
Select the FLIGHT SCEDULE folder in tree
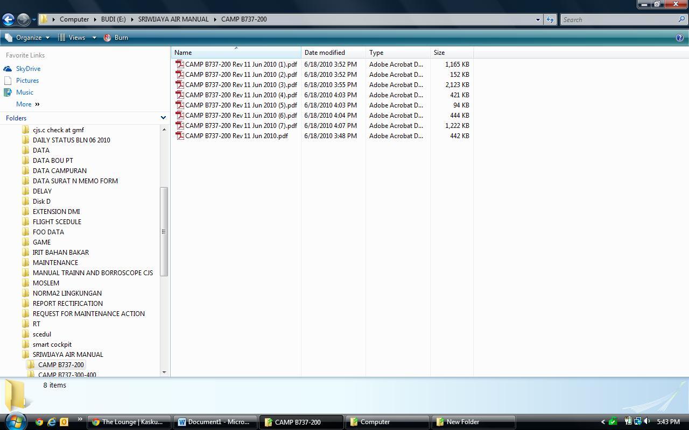[x=57, y=222]
